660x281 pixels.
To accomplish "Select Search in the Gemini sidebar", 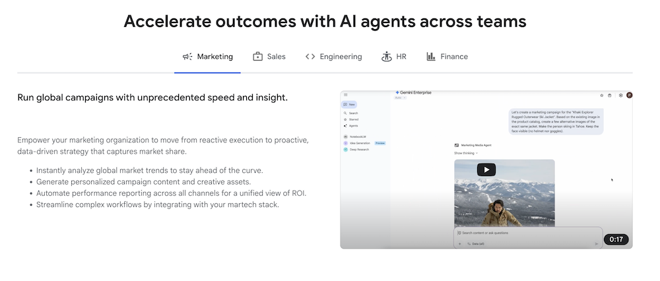I will tap(352, 113).
